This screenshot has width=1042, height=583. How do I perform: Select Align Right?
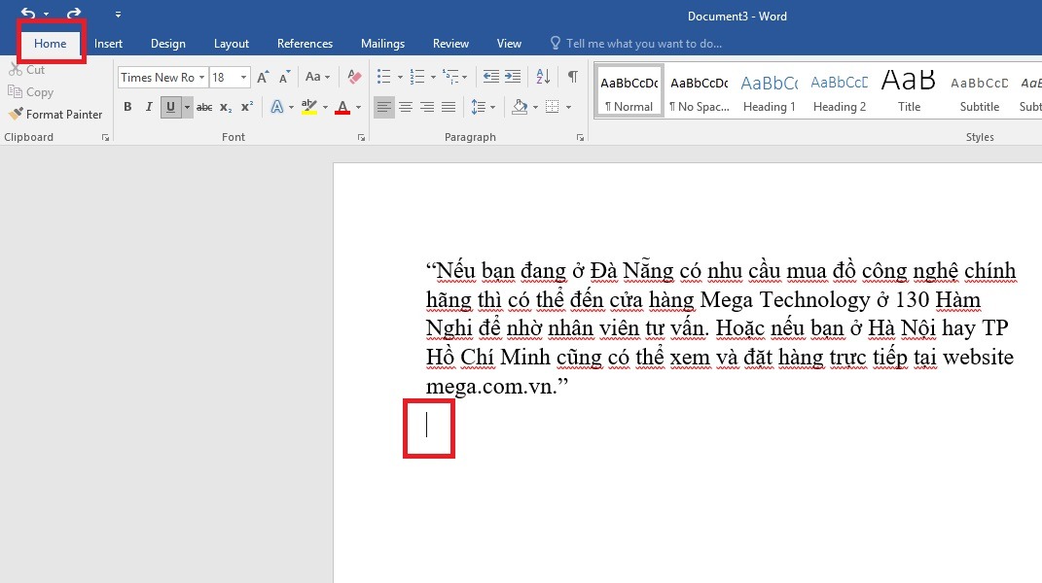click(x=427, y=107)
